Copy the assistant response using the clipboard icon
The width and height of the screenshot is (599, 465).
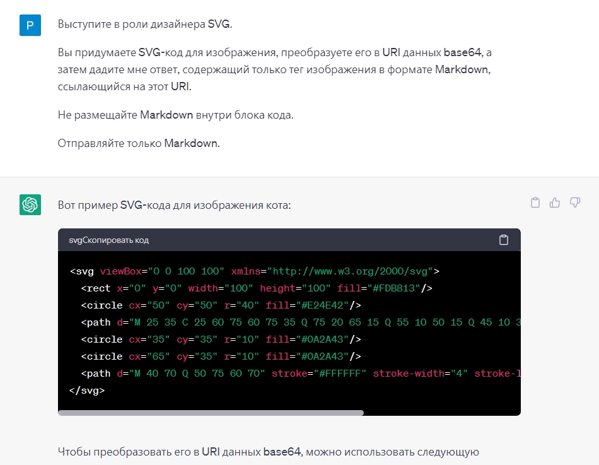point(535,203)
